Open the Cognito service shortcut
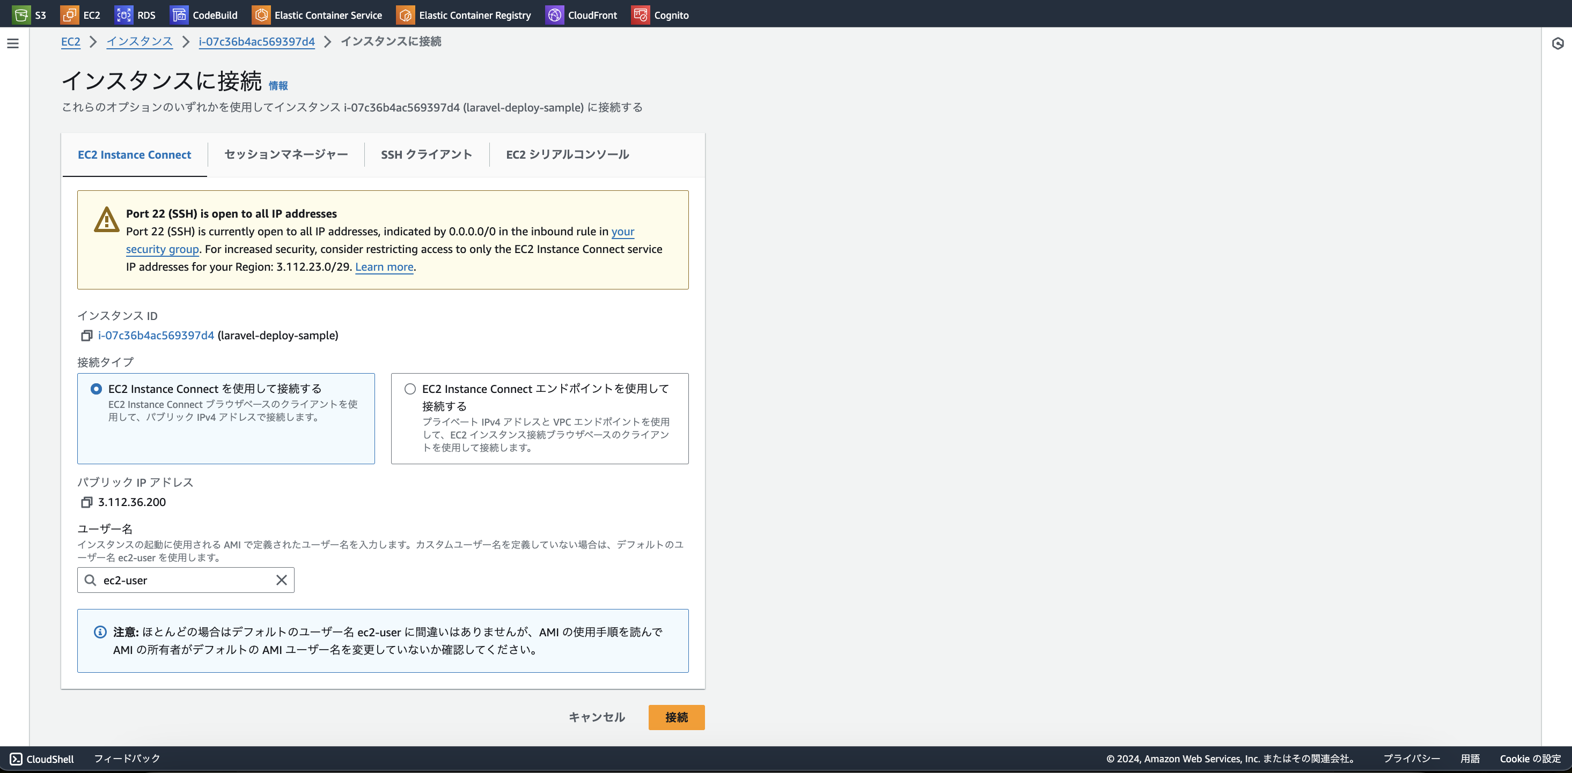The height and width of the screenshot is (773, 1572). [661, 14]
